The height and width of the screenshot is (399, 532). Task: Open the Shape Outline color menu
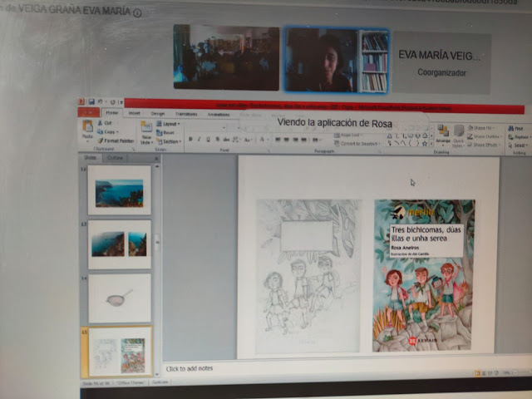[x=484, y=136]
